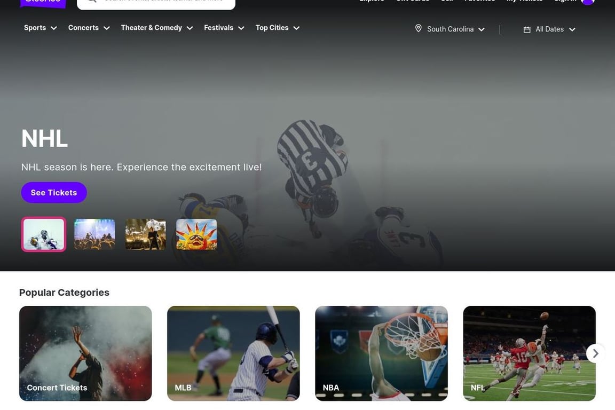Screen dimensions: 615x410
Task: Click the calendar icon beside All Dates
Action: point(526,29)
